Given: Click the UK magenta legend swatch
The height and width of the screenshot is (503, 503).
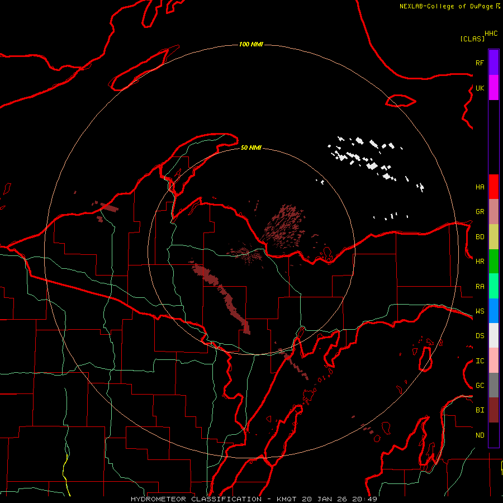Looking at the screenshot, I should click(x=493, y=88).
